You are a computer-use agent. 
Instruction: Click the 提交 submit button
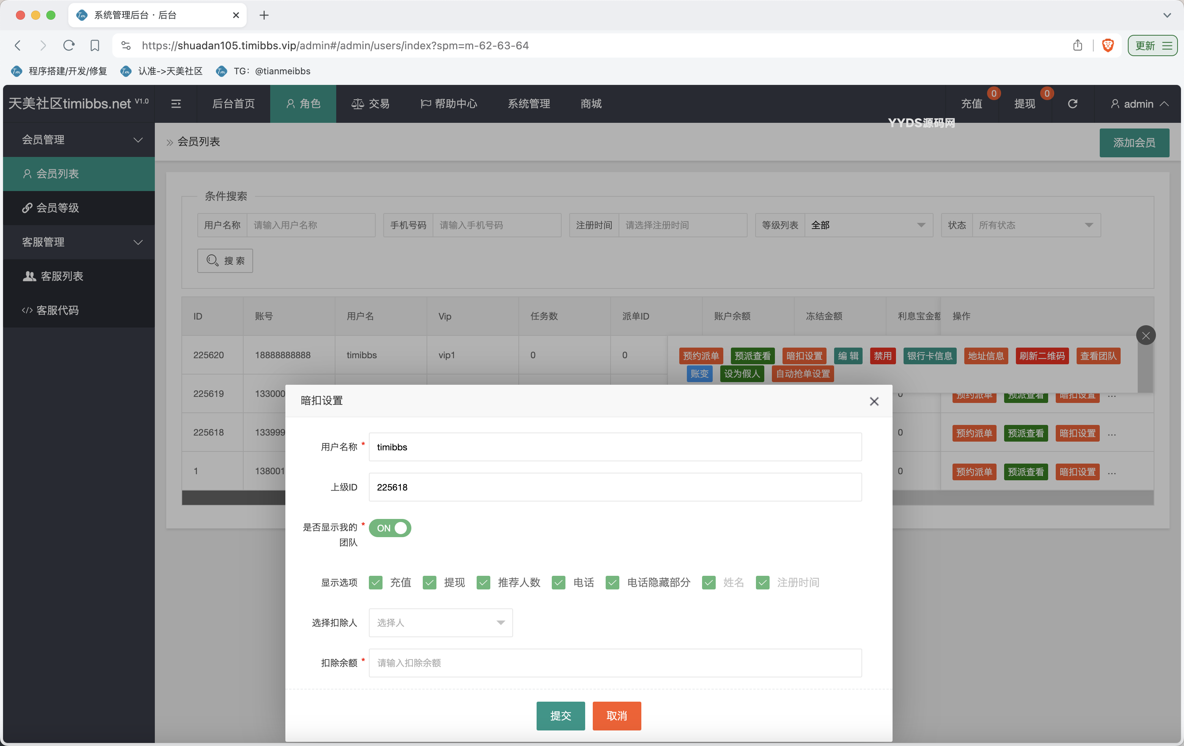[x=560, y=716]
